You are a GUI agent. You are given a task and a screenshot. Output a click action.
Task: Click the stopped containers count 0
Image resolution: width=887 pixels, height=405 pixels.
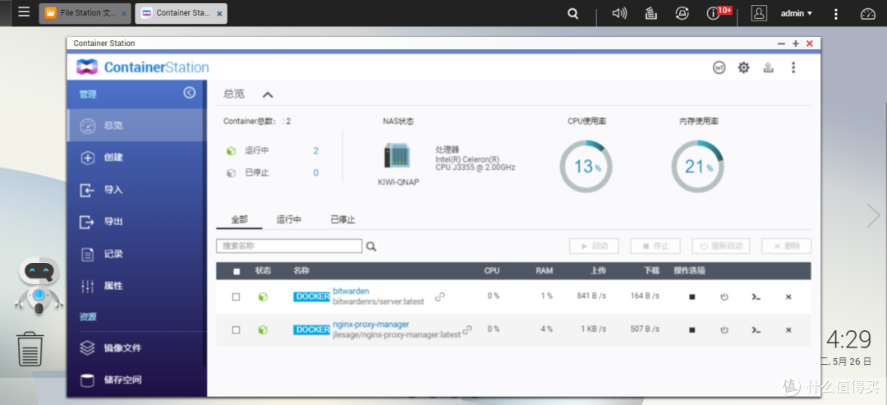315,173
